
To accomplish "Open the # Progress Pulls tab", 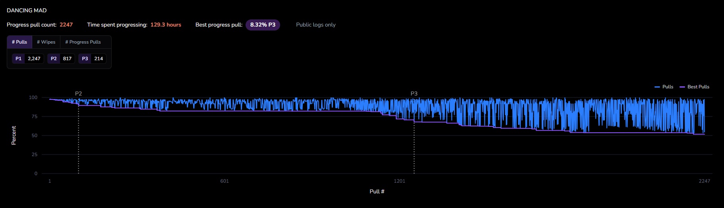I will [83, 42].
